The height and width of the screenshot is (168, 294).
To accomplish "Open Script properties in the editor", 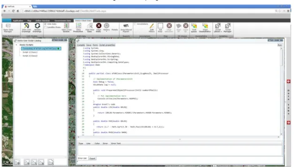I will pos(107,45).
